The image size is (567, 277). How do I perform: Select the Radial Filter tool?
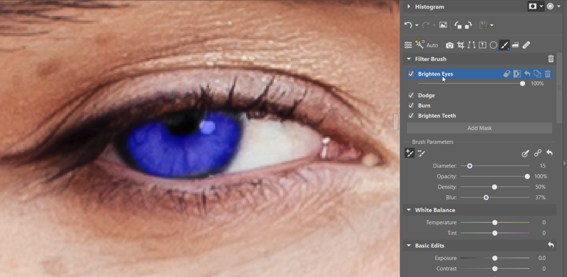click(493, 45)
